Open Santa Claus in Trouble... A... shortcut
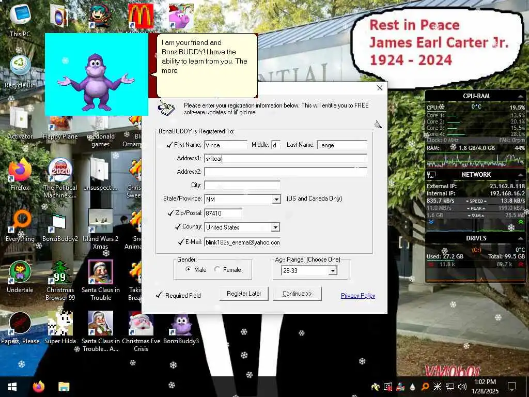The image size is (529, 397). 100,332
